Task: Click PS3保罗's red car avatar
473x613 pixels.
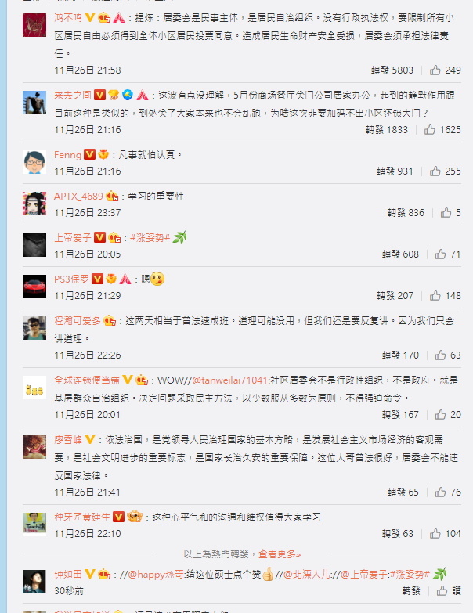Action: pos(34,287)
